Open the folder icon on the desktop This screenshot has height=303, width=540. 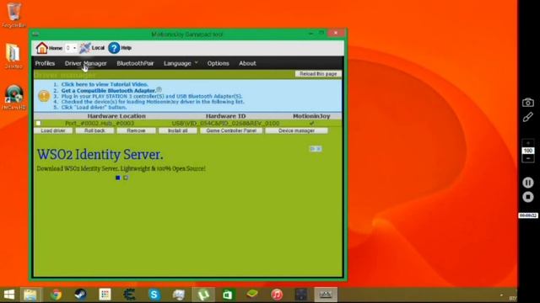pyautogui.click(x=13, y=56)
